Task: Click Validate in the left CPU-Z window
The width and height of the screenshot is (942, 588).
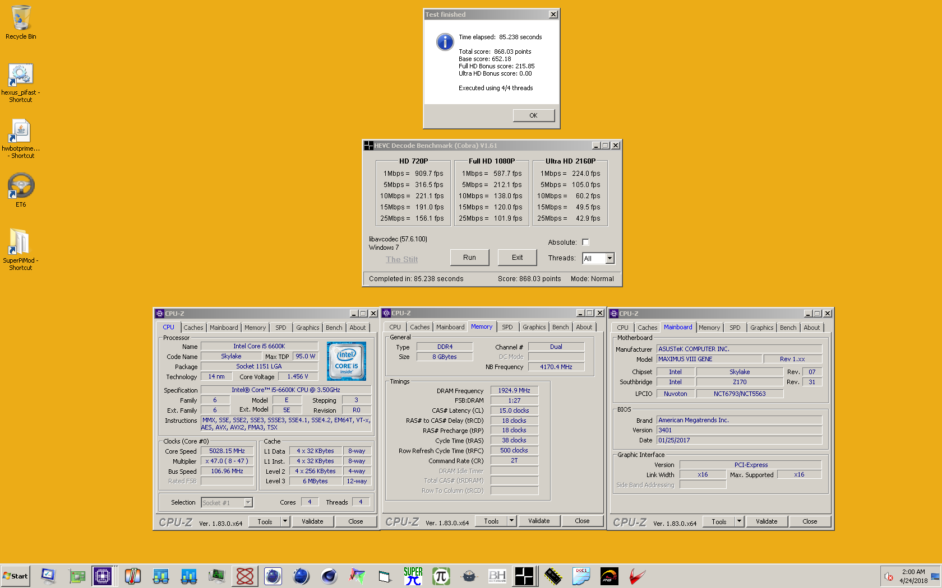Action: click(x=312, y=521)
